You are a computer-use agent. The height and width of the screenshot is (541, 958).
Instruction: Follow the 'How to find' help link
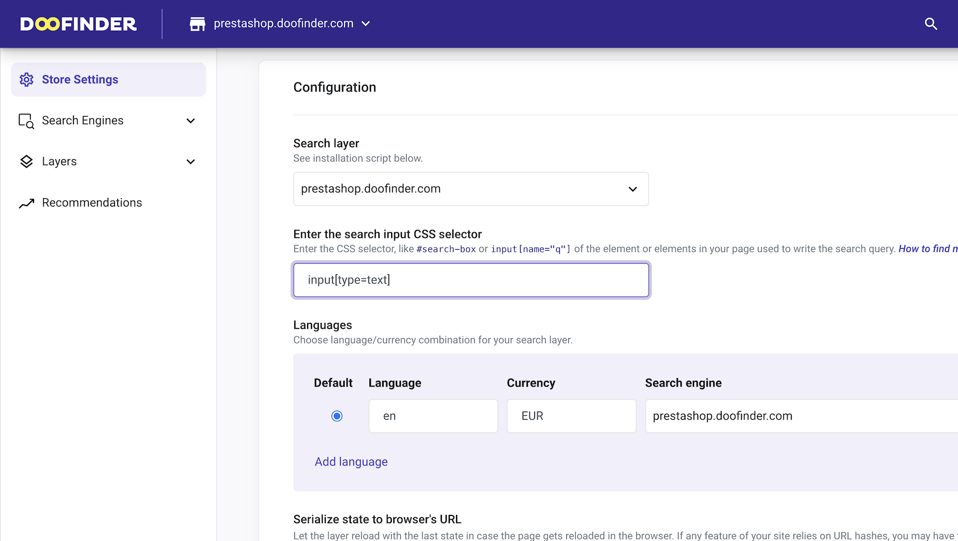click(928, 249)
